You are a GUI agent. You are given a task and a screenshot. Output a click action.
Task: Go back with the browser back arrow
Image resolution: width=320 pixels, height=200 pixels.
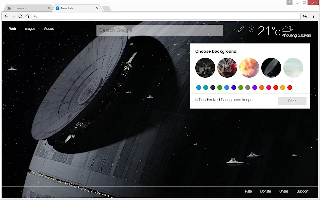coord(6,16)
